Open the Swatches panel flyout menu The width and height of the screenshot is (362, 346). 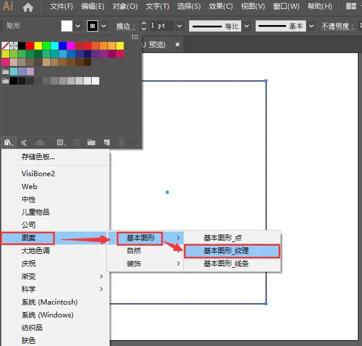click(135, 37)
